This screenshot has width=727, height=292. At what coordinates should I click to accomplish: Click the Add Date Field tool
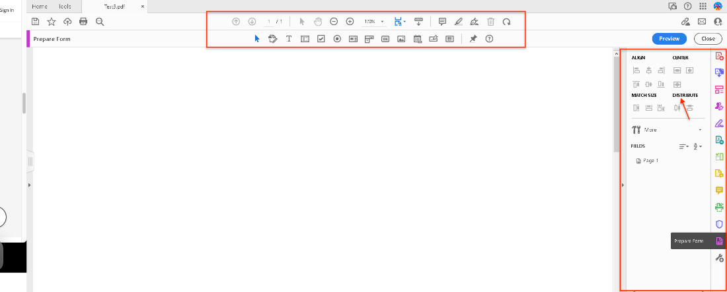pyautogui.click(x=418, y=39)
